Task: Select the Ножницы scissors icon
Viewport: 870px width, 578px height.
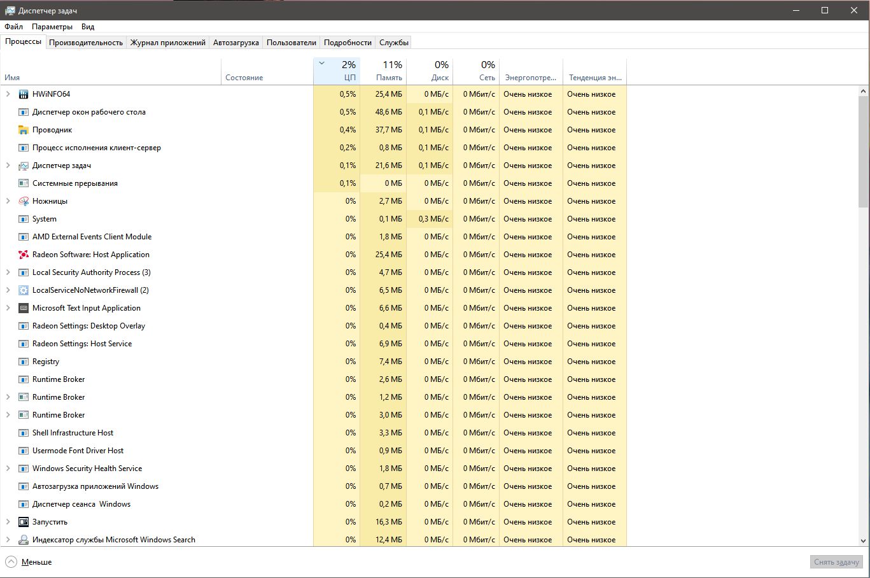Action: [x=24, y=201]
